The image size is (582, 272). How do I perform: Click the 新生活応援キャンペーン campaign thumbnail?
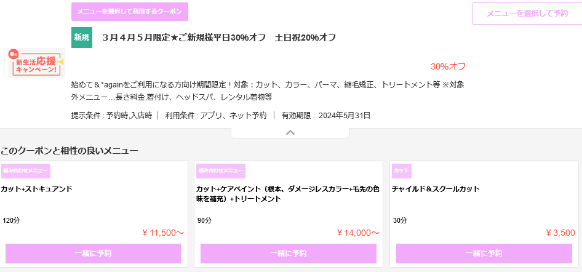pos(34,63)
